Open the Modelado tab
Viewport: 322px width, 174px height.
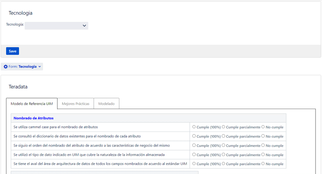[x=106, y=104]
